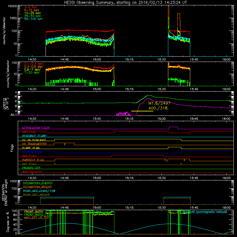Click the 0.3-0.8 MeV legend entry
The image size is (237, 237).
click(34, 67)
